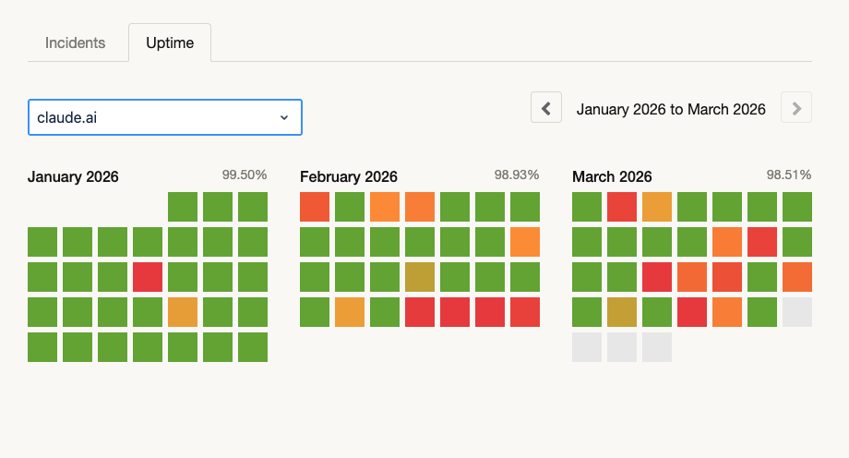Select the olive March 23 day square
This screenshot has height=458, width=849.
(622, 312)
